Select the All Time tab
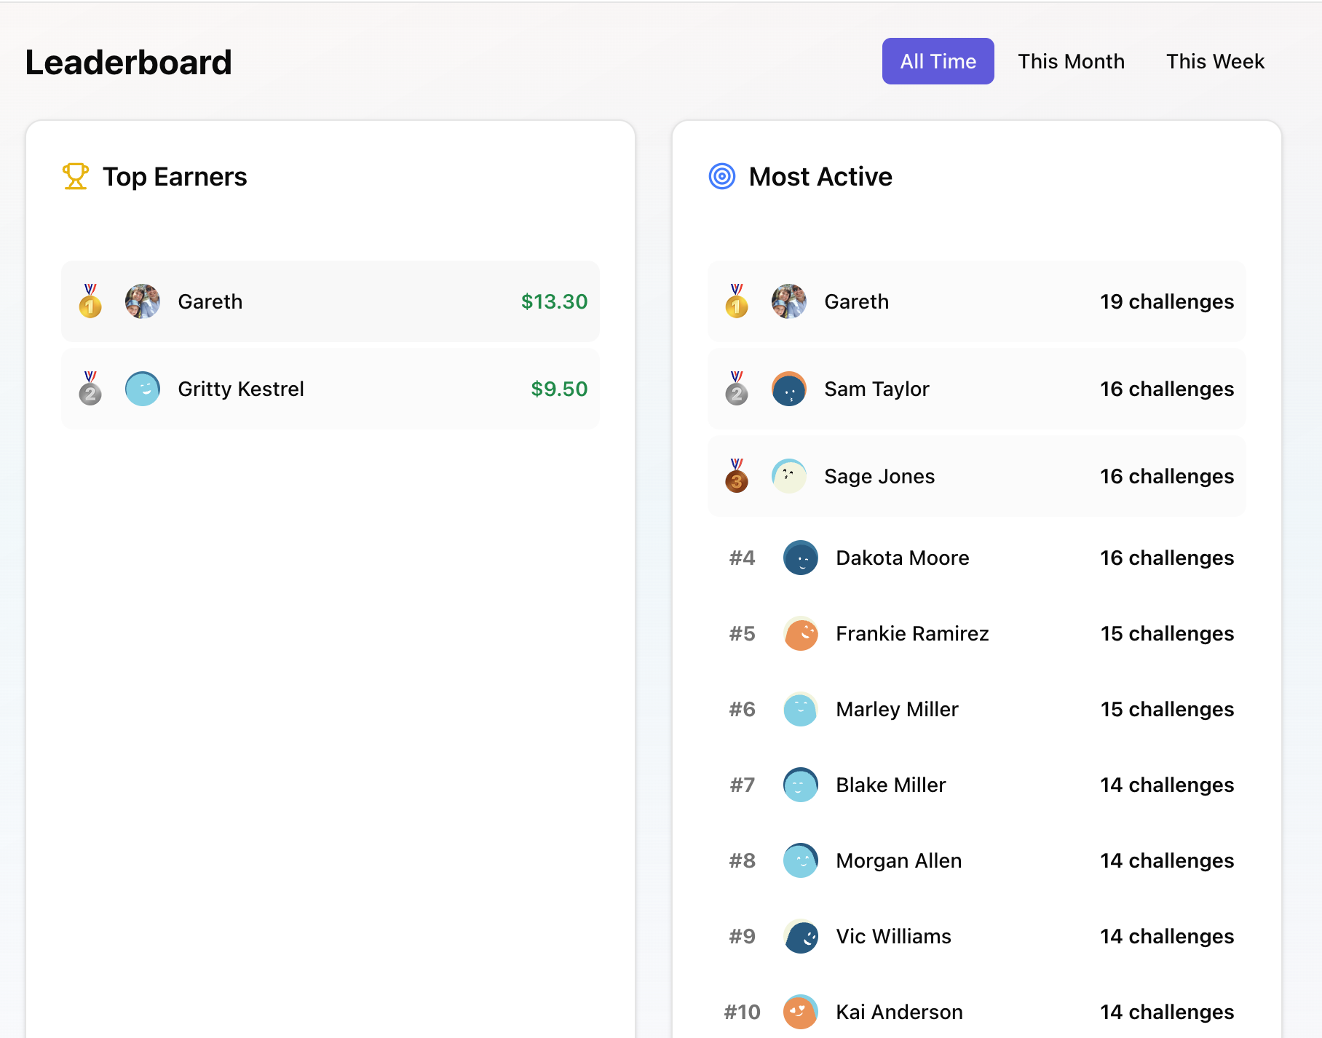Image resolution: width=1322 pixels, height=1038 pixels. 938,61
